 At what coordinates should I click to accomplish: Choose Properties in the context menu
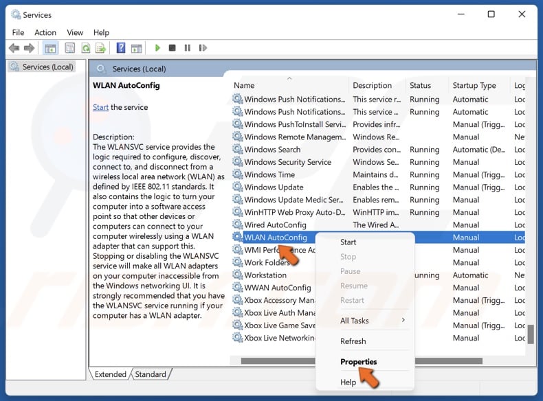pyautogui.click(x=358, y=362)
